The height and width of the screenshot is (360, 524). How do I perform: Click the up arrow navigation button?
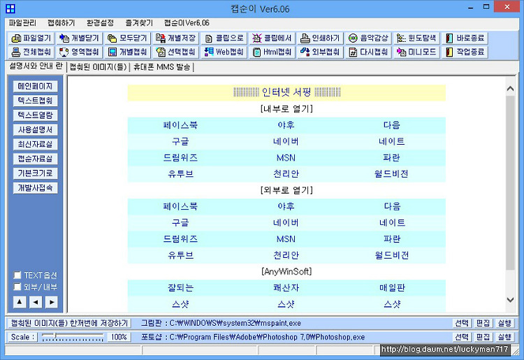point(20,302)
